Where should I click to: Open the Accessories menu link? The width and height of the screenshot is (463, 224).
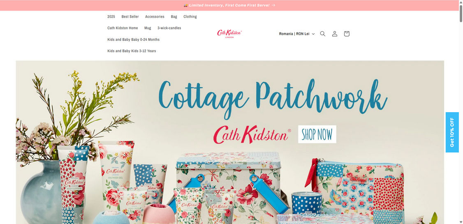pos(155,16)
